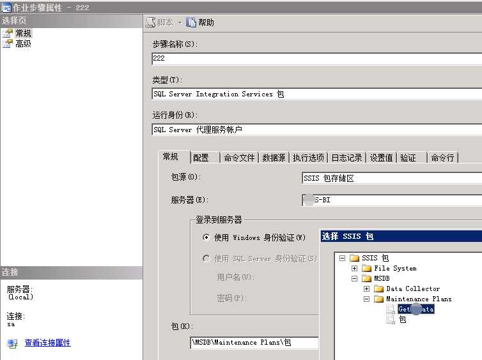
Task: Select SQL Server authentication radio button
Action: tap(206, 259)
